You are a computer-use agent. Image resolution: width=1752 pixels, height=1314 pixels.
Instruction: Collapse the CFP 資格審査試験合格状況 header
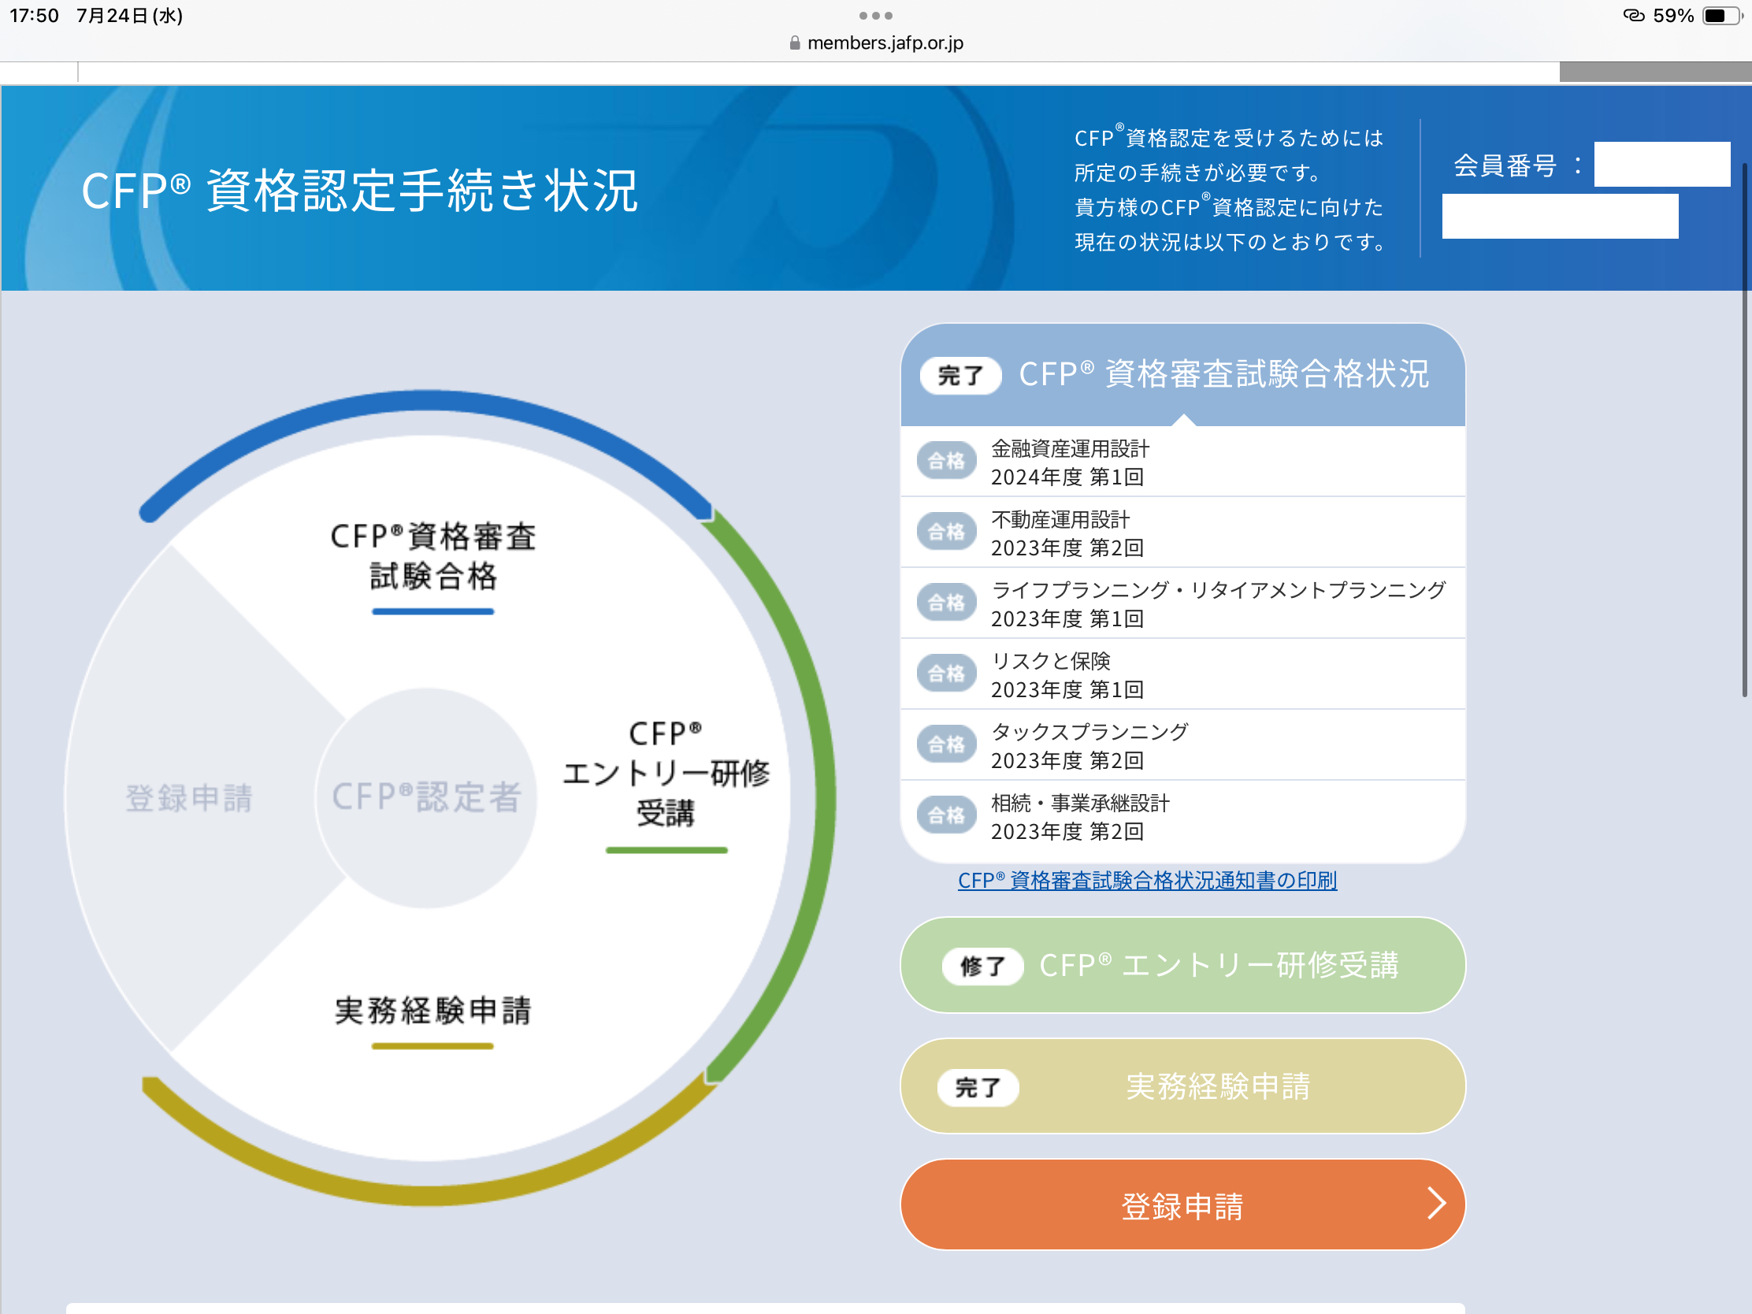1182,375
